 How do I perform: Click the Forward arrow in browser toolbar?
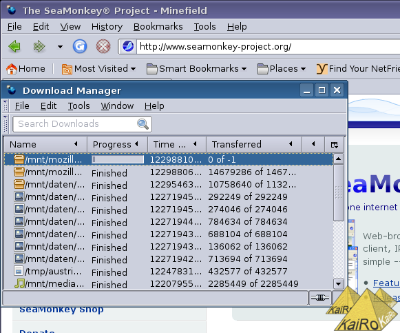pos(39,46)
